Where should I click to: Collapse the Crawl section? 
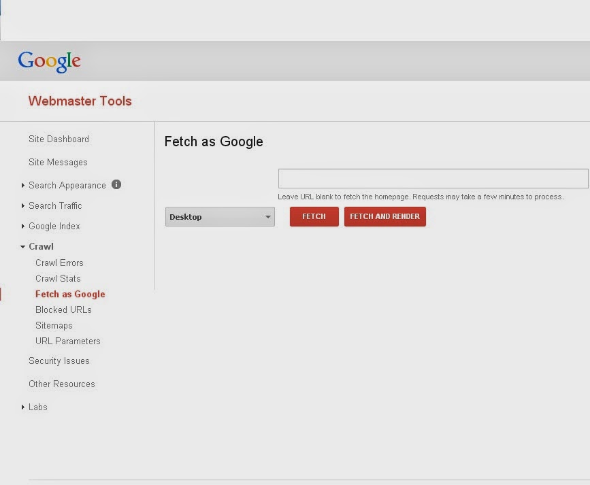[24, 246]
